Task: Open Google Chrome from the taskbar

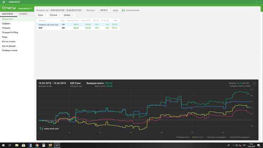Action: (37, 145)
